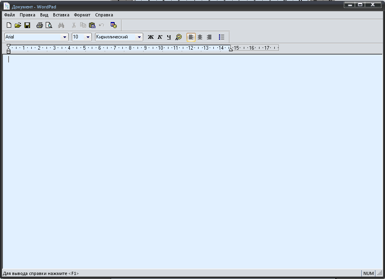Open the Вид menu
Screen dimensions: 385x279
pos(44,15)
